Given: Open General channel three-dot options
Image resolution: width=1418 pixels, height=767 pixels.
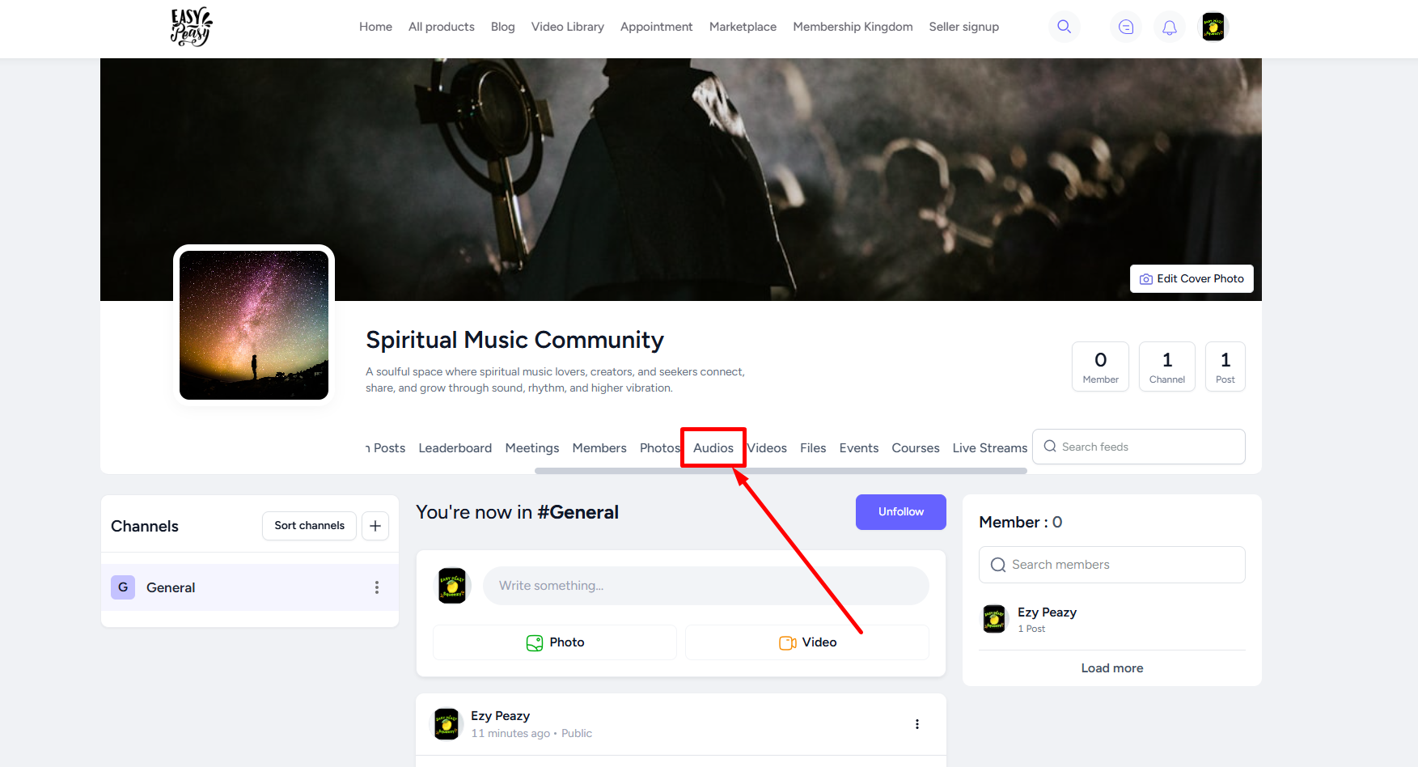Looking at the screenshot, I should point(376,587).
